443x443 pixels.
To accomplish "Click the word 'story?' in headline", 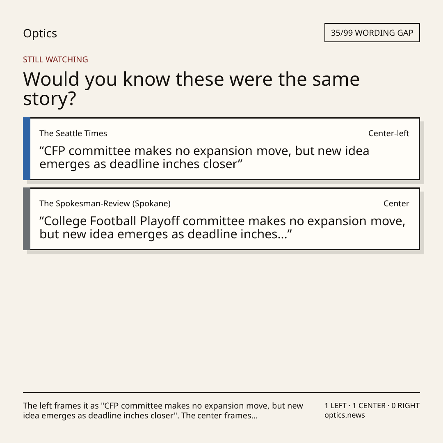I will point(50,99).
